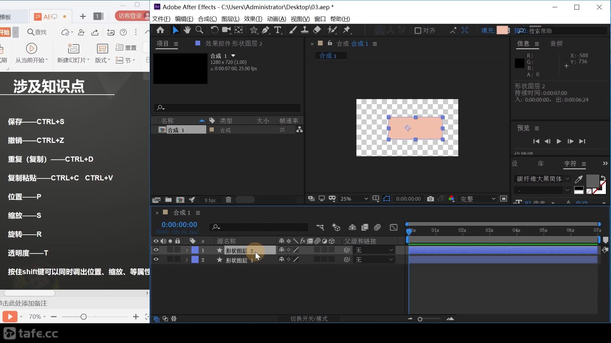Select the Hand tool
611x343 pixels.
click(187, 30)
